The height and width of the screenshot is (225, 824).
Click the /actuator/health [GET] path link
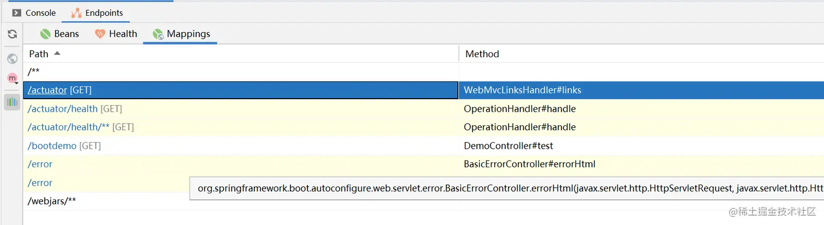(x=63, y=109)
